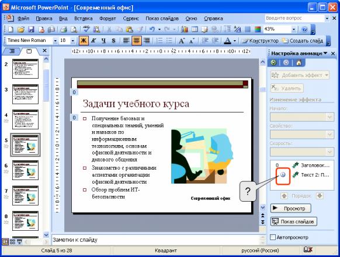Open the Правка menu
This screenshot has height=257, width=340.
[x=44, y=19]
